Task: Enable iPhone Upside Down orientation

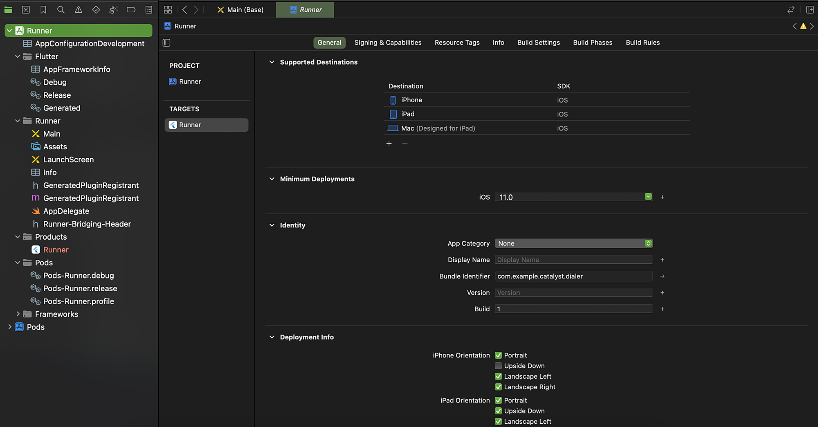Action: [x=498, y=366]
